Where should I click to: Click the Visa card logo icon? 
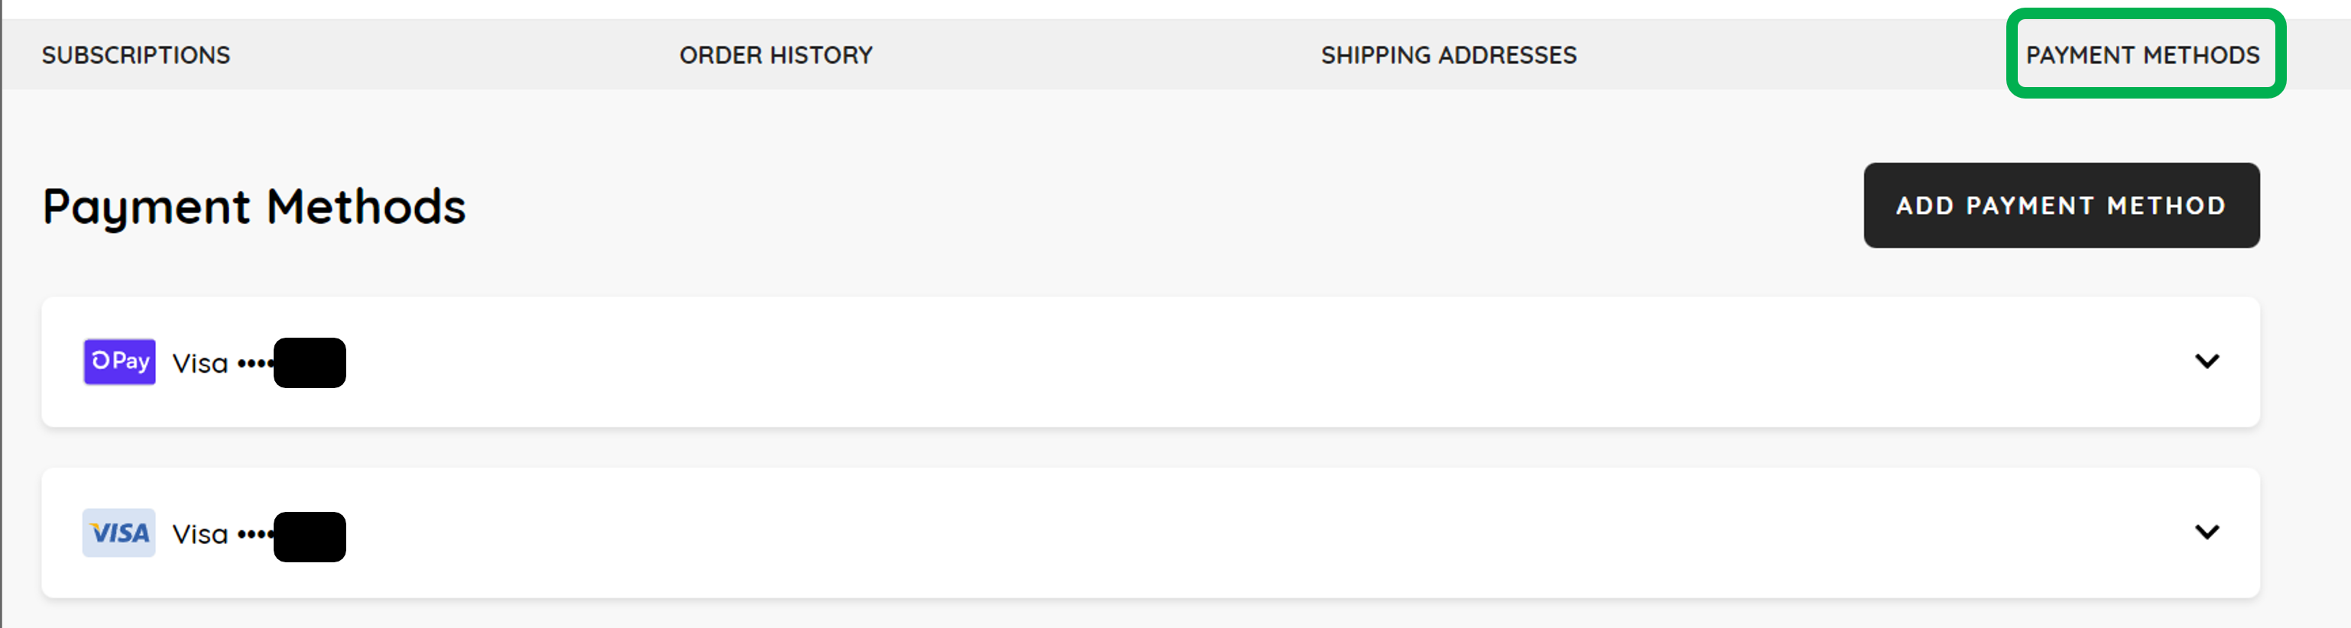tap(119, 533)
